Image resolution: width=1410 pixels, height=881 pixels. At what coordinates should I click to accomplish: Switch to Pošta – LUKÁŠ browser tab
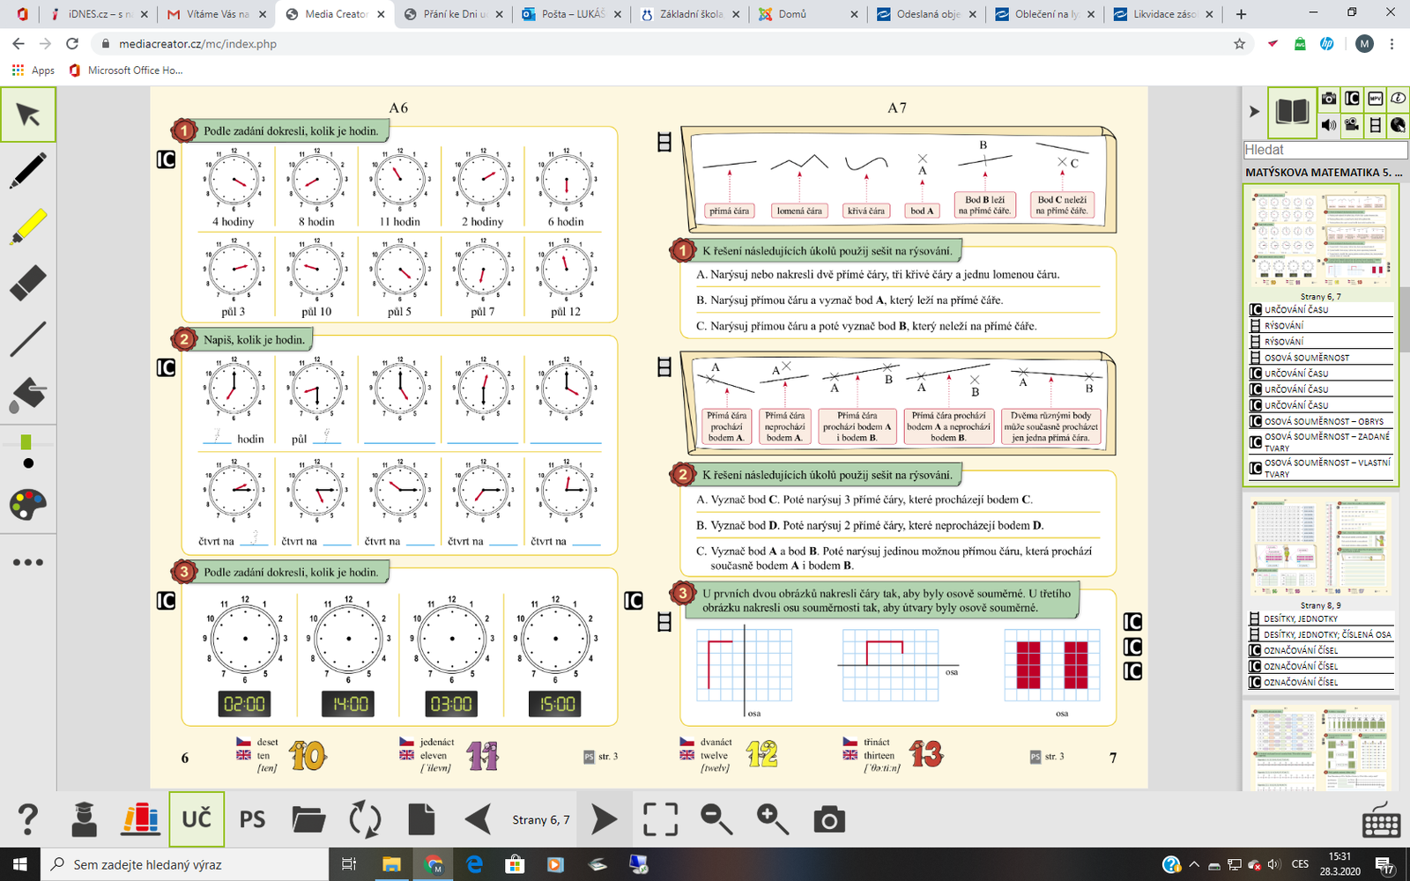click(571, 14)
